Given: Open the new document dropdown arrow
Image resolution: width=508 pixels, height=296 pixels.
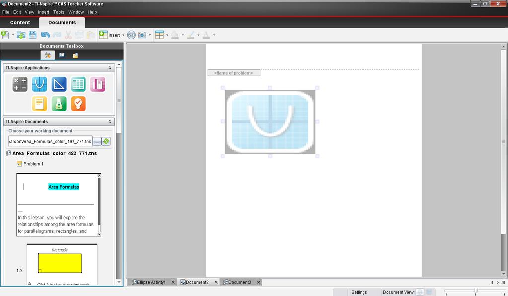Looking at the screenshot, I should pos(13,35).
